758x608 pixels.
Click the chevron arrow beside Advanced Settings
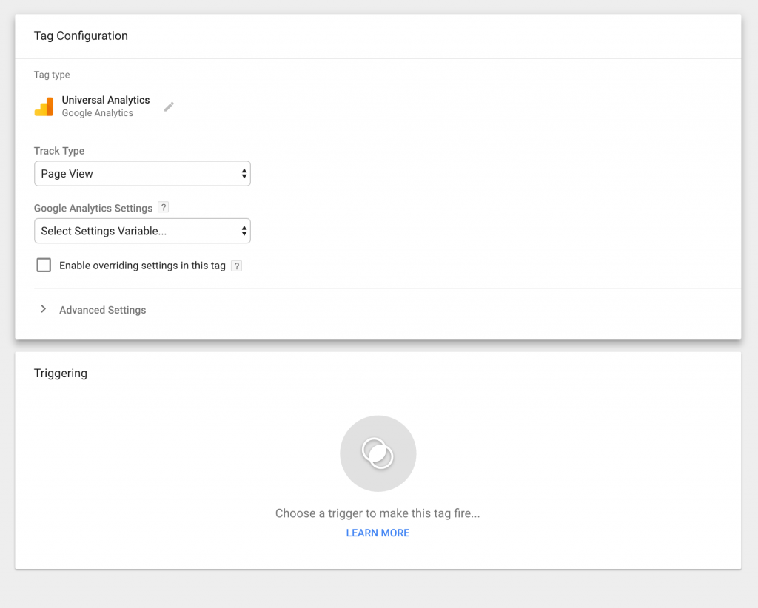pos(43,309)
